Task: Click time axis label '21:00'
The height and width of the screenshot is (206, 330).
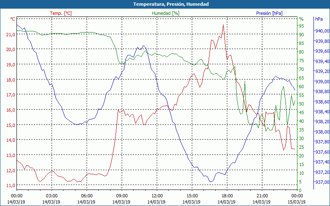Action: pyautogui.click(x=262, y=196)
